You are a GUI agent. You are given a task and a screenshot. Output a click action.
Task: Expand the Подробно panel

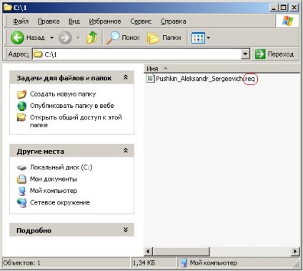[126, 230]
